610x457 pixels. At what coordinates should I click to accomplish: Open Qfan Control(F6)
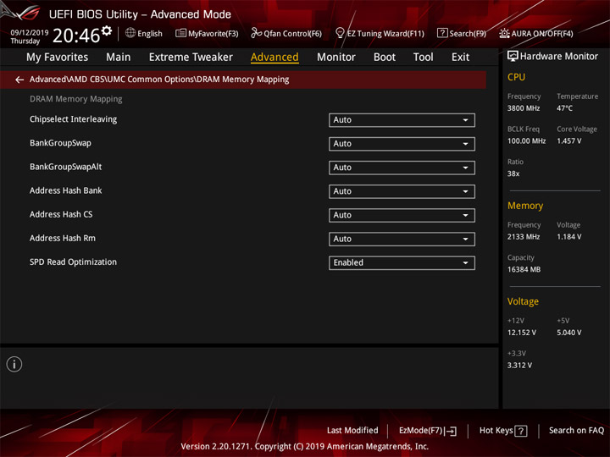(x=286, y=33)
